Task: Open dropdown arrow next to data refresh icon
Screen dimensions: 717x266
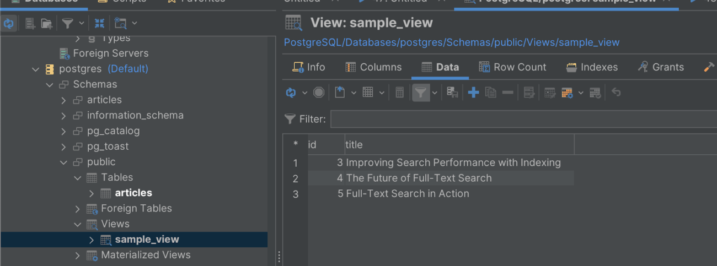Action: 304,93
